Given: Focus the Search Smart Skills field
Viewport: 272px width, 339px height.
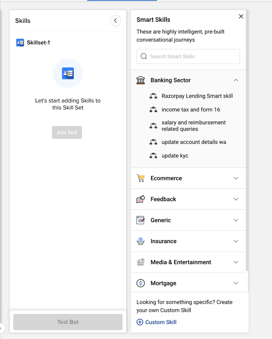Looking at the screenshot, I should [188, 56].
